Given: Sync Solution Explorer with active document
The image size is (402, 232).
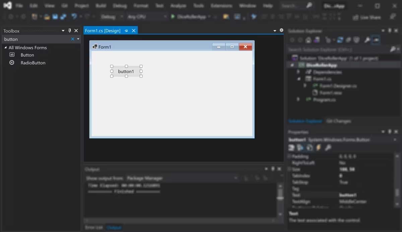Looking at the screenshot, I should tap(339, 40).
